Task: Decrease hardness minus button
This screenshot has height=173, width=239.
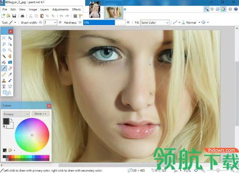Action: pyautogui.click(x=80, y=22)
